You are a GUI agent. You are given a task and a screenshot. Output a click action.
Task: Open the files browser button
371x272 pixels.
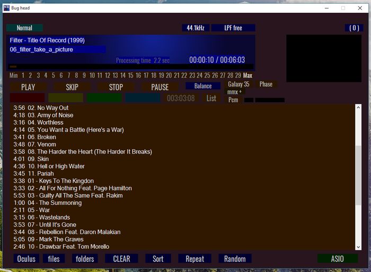pos(54,259)
